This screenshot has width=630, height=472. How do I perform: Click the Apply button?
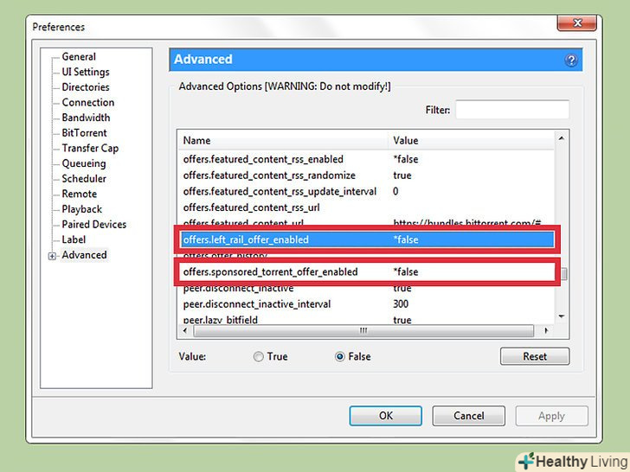[x=551, y=416]
